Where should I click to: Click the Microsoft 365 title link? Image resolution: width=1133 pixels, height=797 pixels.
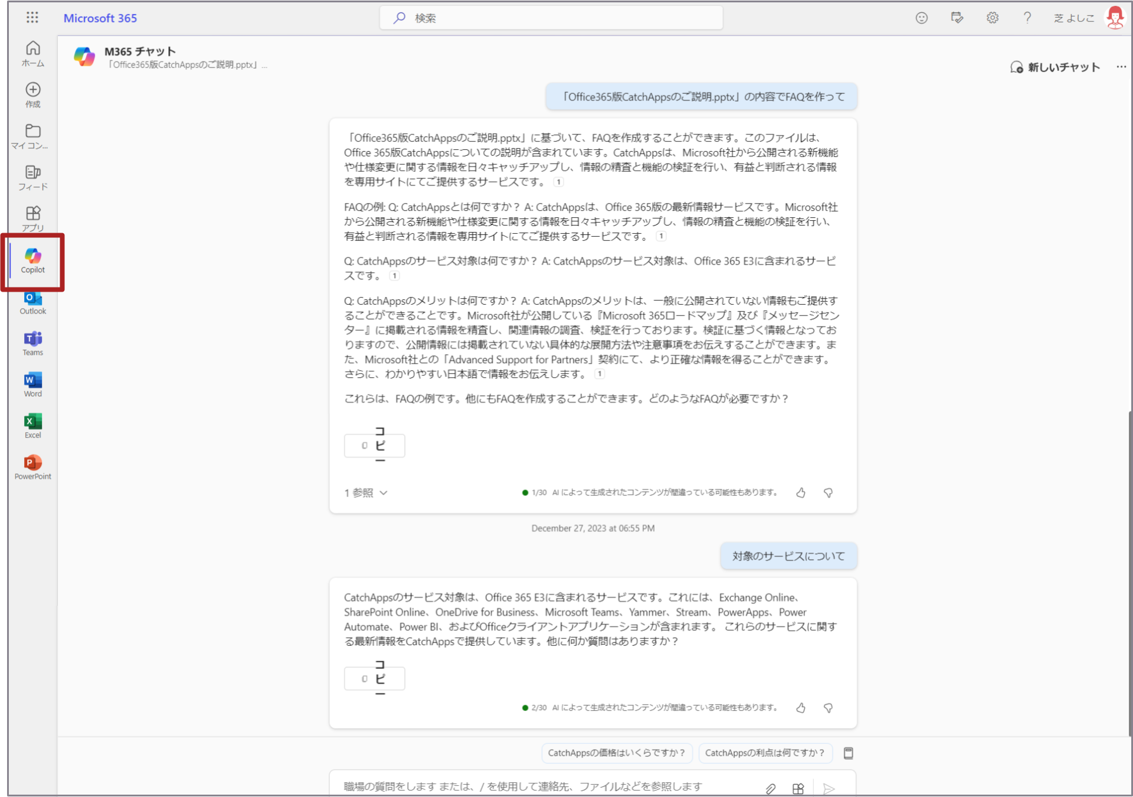100,18
